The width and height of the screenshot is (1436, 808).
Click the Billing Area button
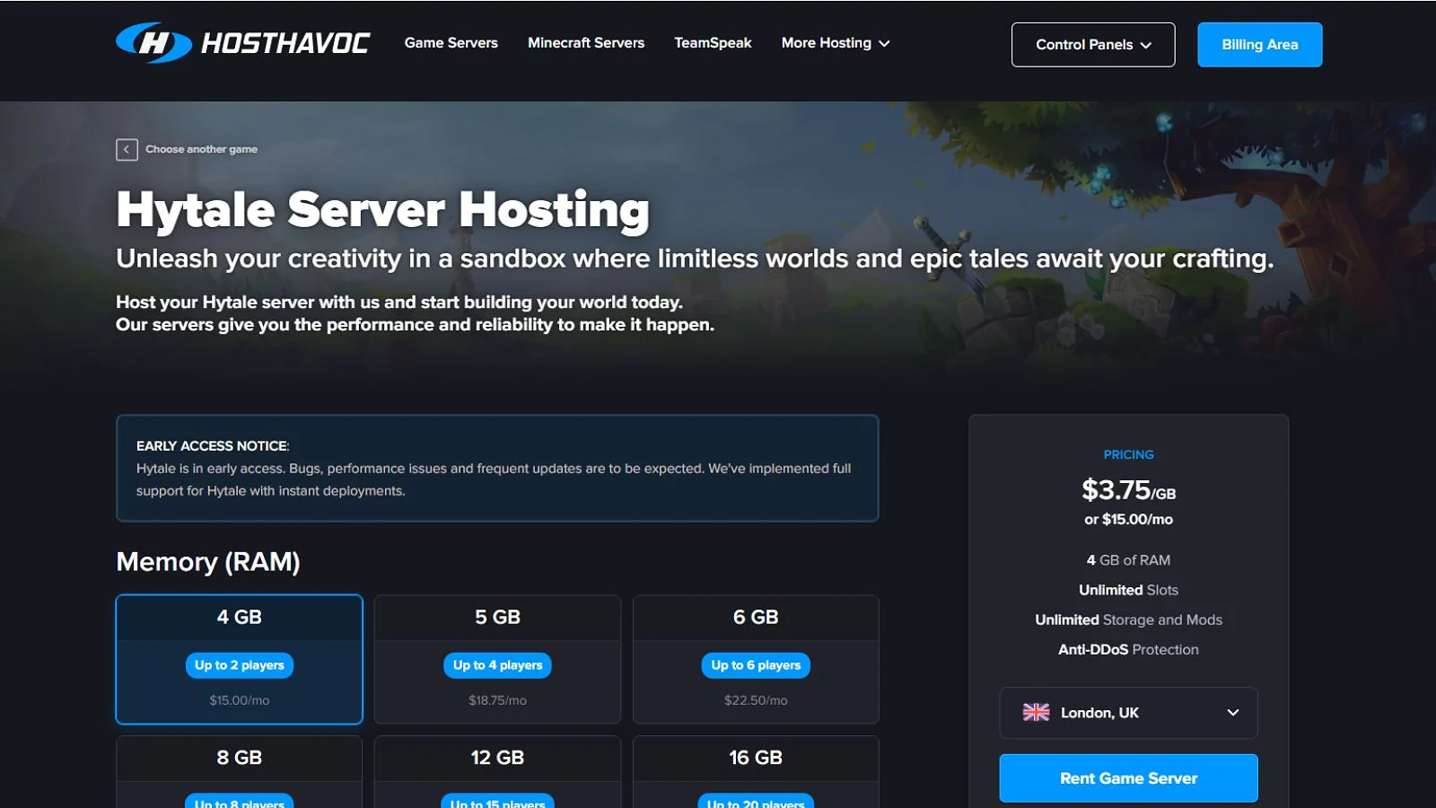[1259, 45]
